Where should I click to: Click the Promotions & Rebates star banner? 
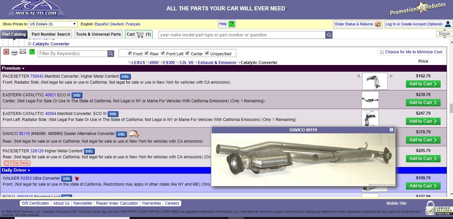417,9
